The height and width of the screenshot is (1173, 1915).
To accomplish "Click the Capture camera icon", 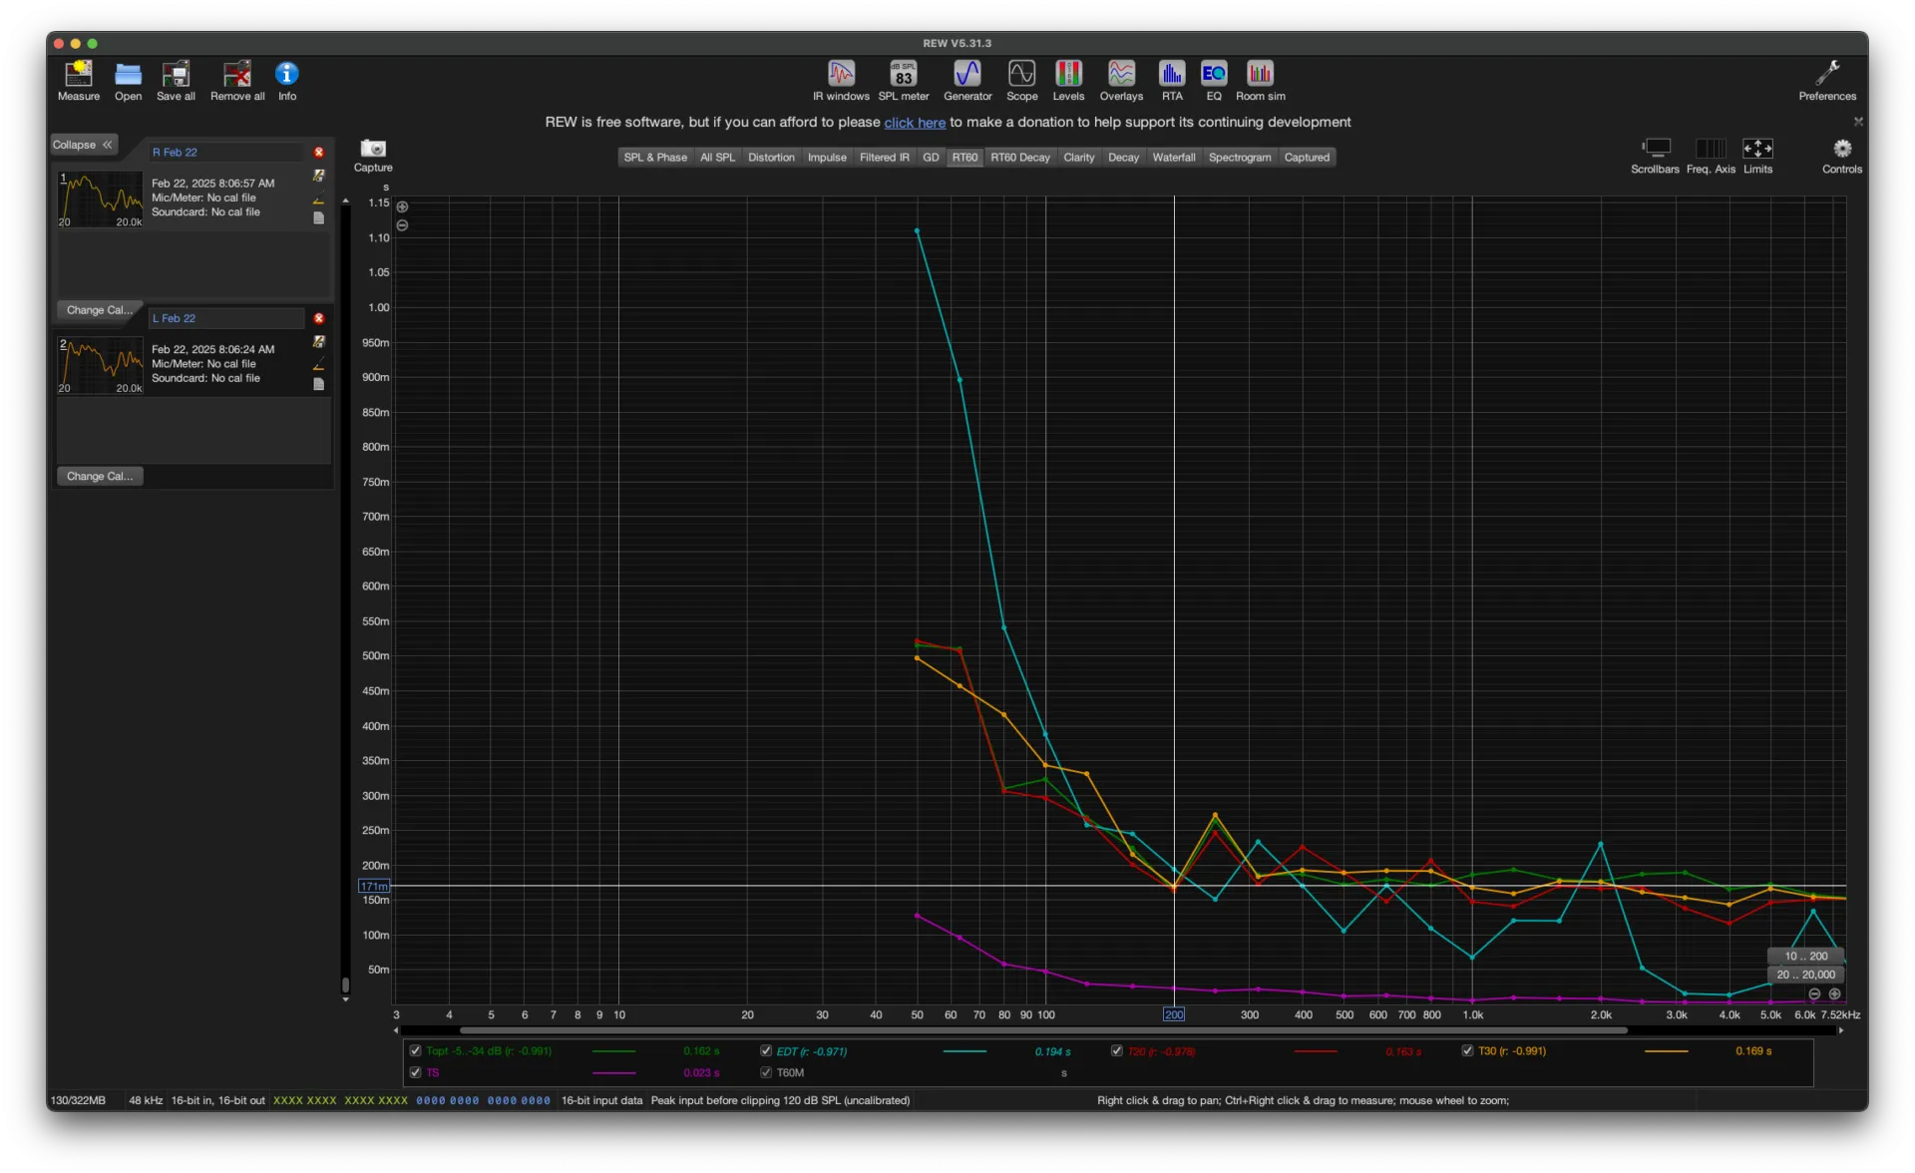I will click(373, 150).
